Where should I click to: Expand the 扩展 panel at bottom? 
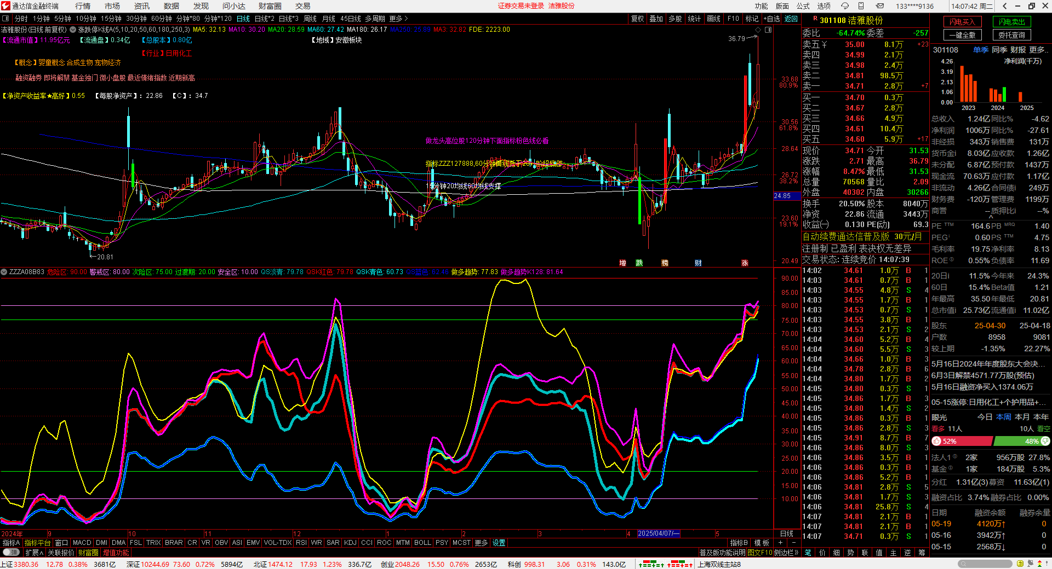(34, 553)
